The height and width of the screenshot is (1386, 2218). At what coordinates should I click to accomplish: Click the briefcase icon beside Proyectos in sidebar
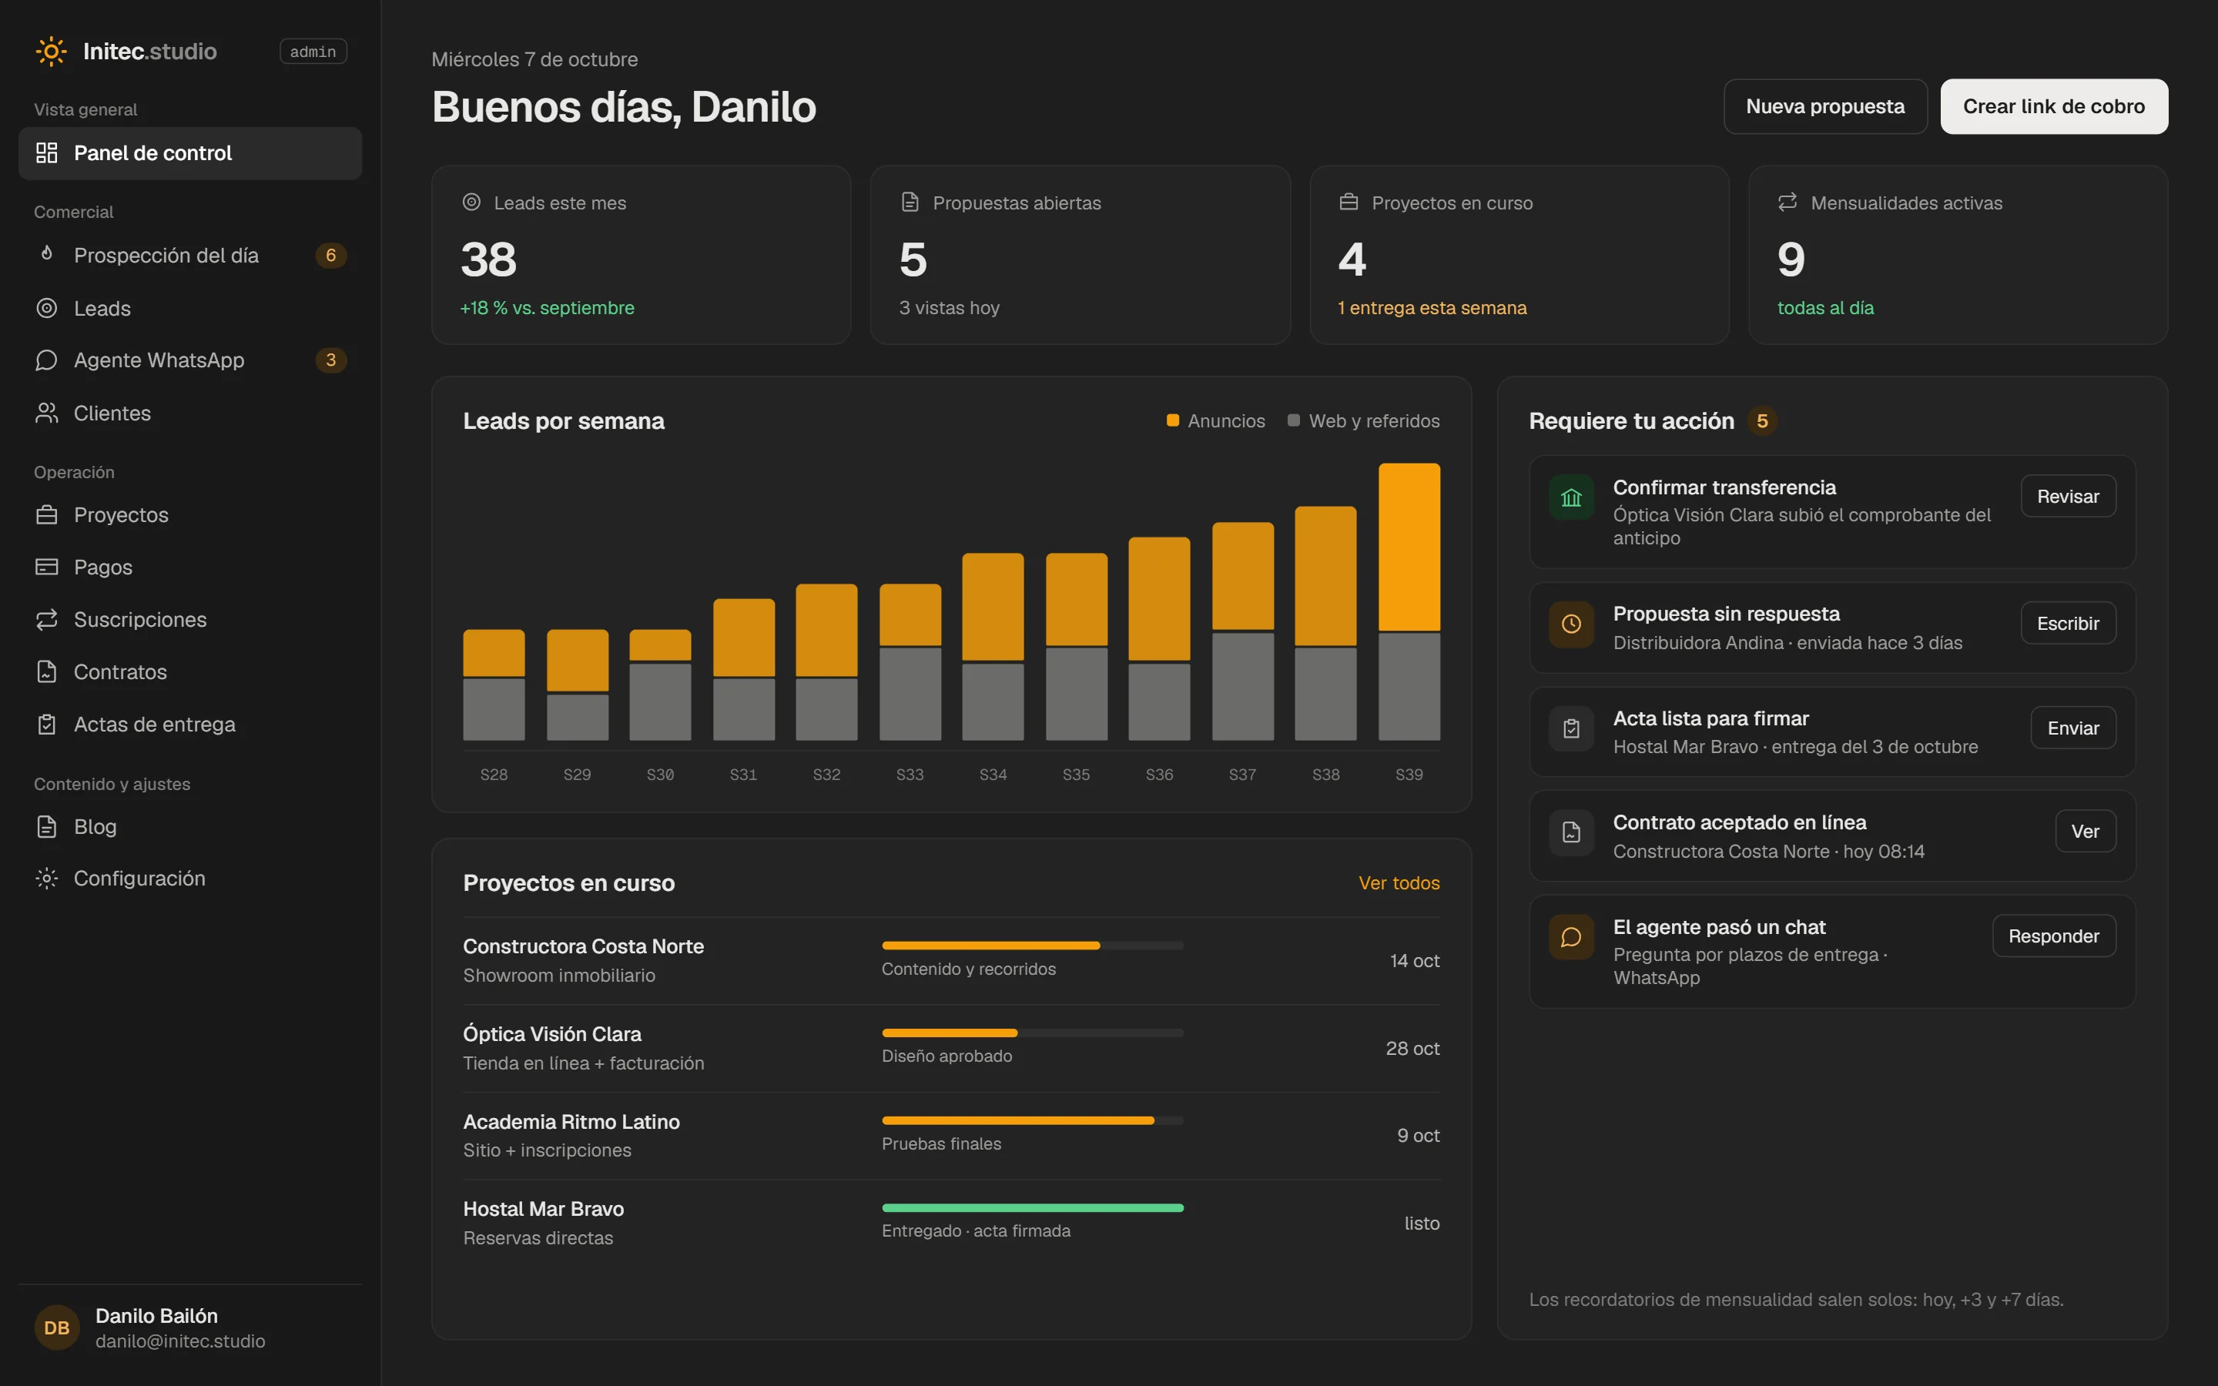47,515
